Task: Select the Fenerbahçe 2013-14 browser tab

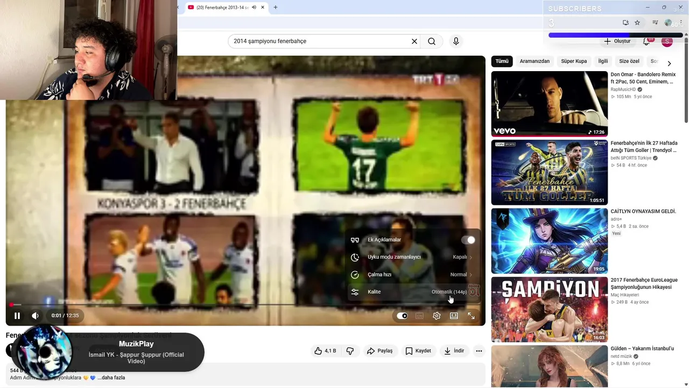Action: 226,8
